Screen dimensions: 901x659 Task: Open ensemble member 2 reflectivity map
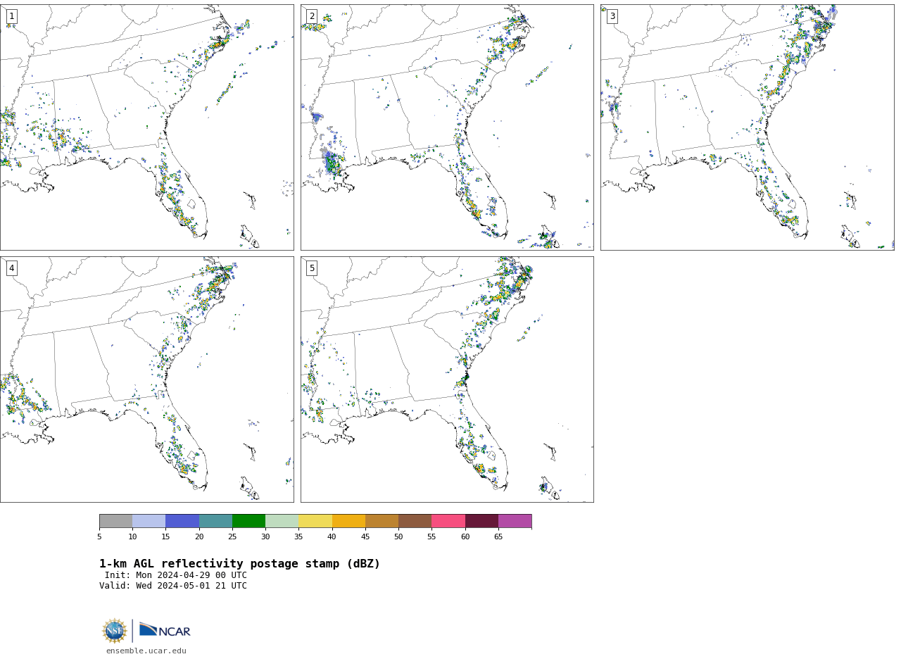(x=447, y=127)
